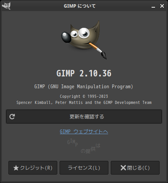Click the Copyright © 1995-2023 line

click(x=84, y=96)
